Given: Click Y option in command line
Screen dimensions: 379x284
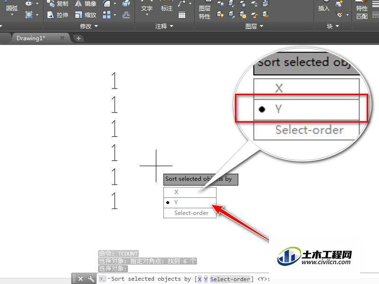Looking at the screenshot, I should pyautogui.click(x=206, y=279).
